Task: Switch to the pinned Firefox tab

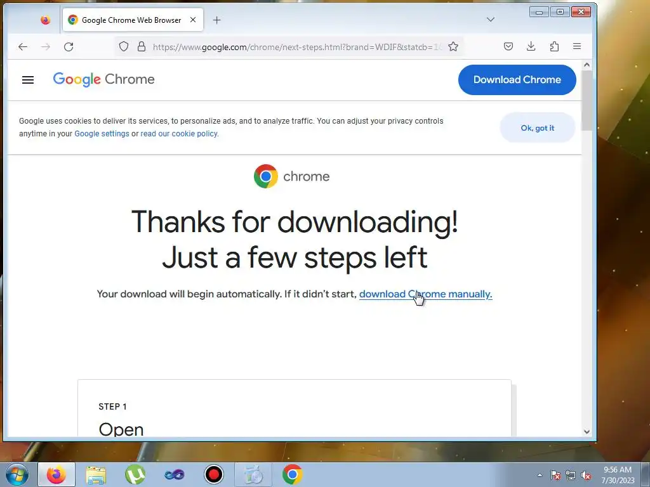Action: coord(46,20)
